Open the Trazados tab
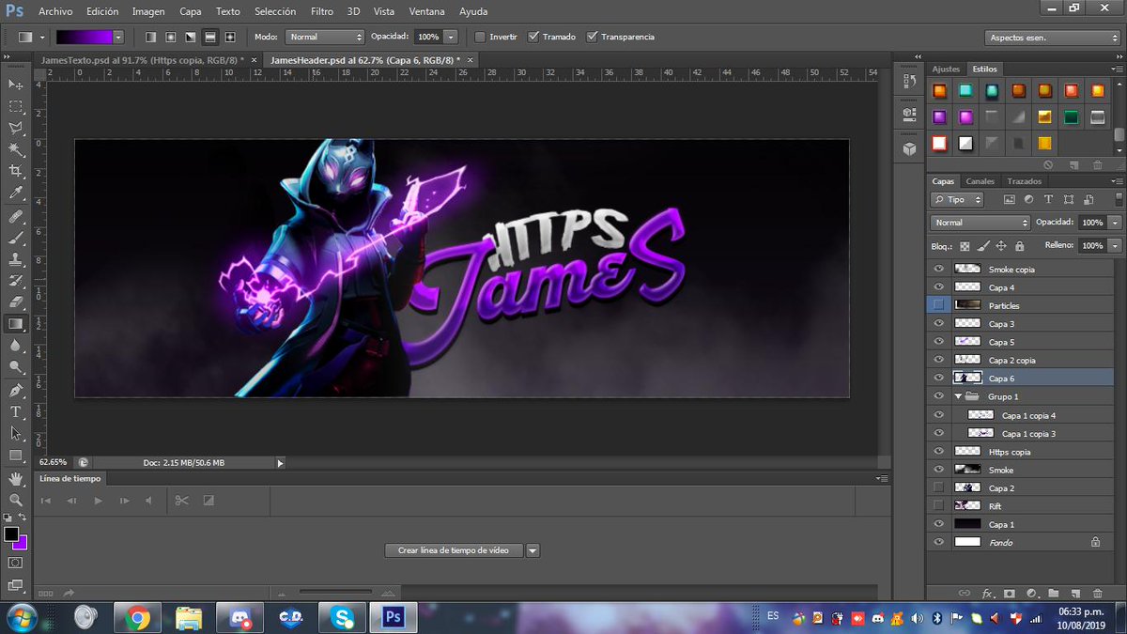 (1024, 181)
